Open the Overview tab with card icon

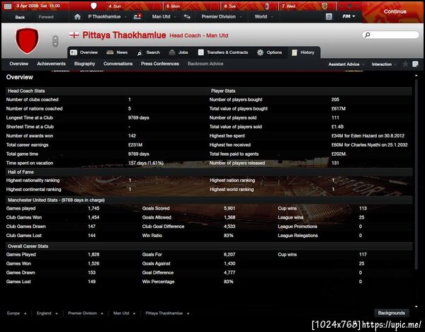point(84,52)
